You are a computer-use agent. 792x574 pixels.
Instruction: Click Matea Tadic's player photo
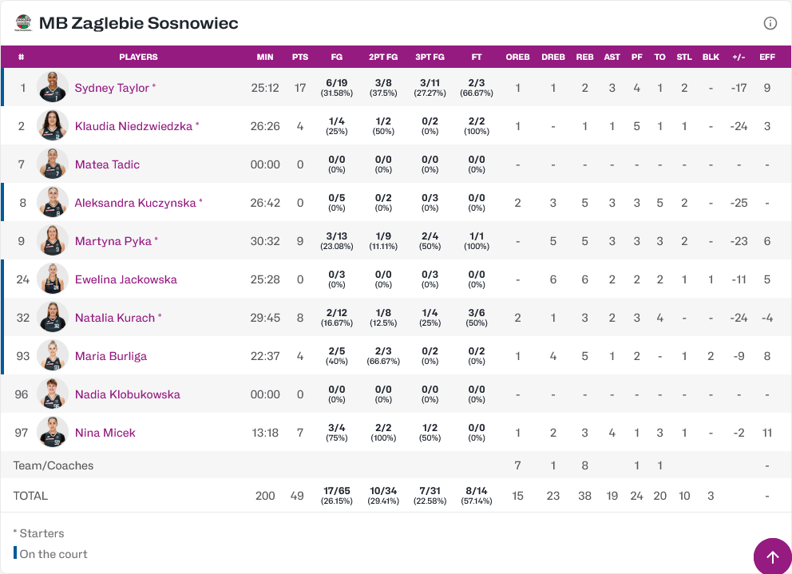coord(53,164)
